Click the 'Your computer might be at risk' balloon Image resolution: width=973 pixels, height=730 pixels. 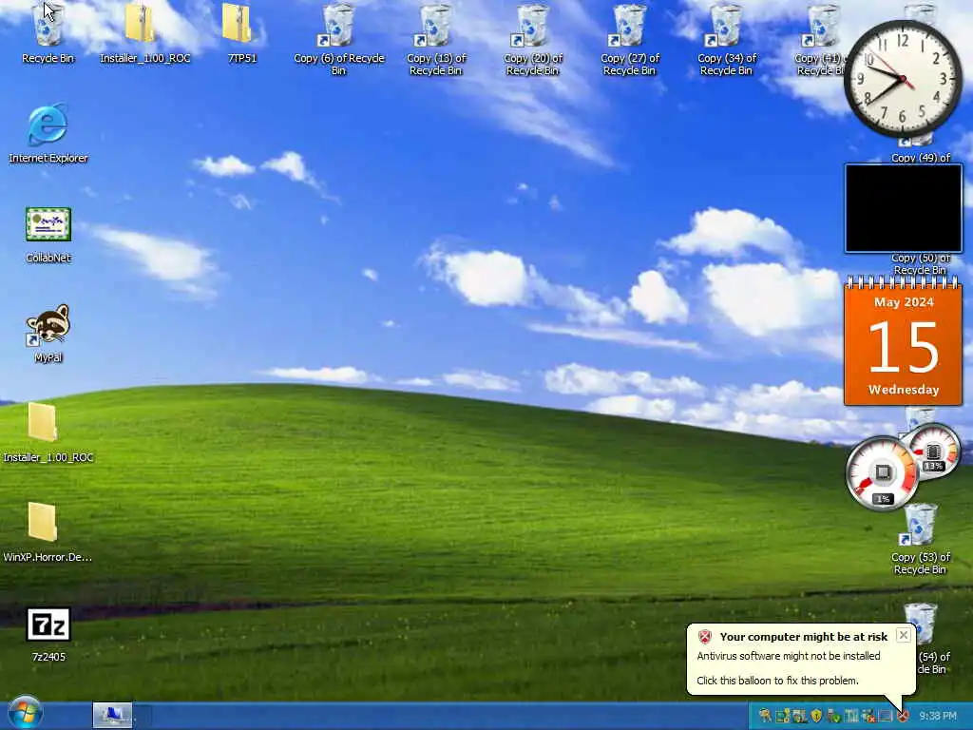coord(800,658)
